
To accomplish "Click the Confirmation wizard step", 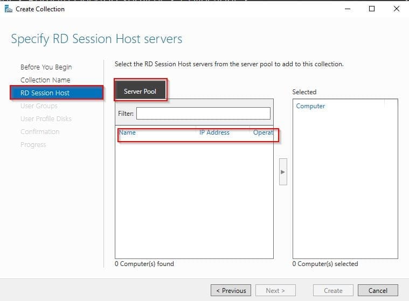I will (40, 132).
